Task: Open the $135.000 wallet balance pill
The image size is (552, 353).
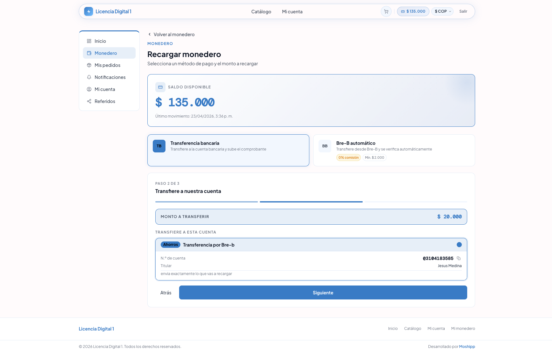Action: pyautogui.click(x=413, y=11)
